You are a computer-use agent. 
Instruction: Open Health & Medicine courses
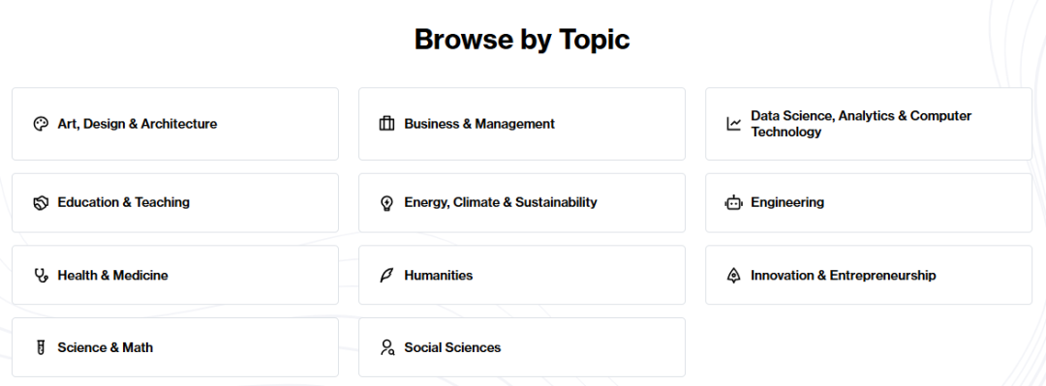coord(175,276)
